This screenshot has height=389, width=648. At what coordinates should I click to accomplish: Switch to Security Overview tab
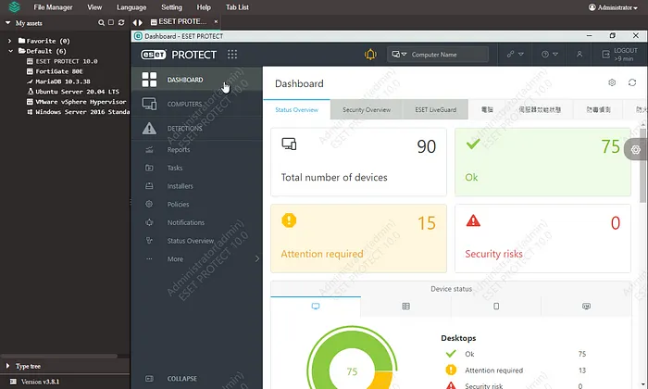click(367, 109)
